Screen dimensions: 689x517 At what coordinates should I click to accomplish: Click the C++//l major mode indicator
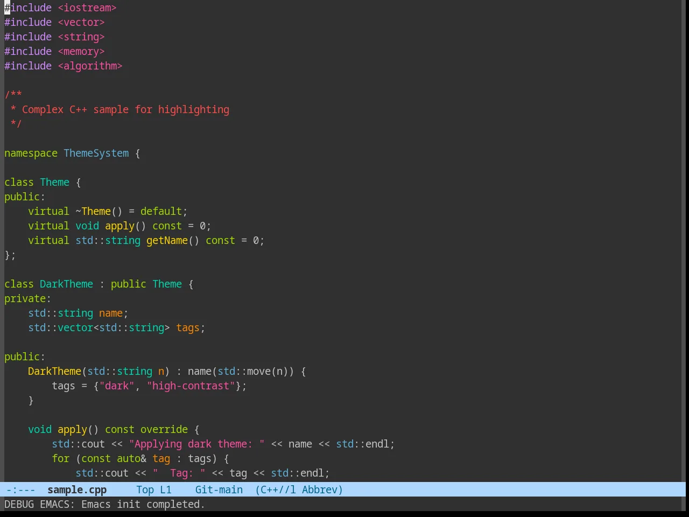pyautogui.click(x=278, y=490)
